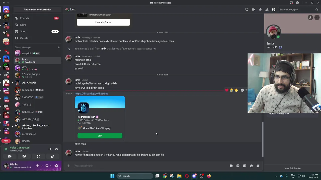Open the Discord inbox icon in title bar

(291, 3)
